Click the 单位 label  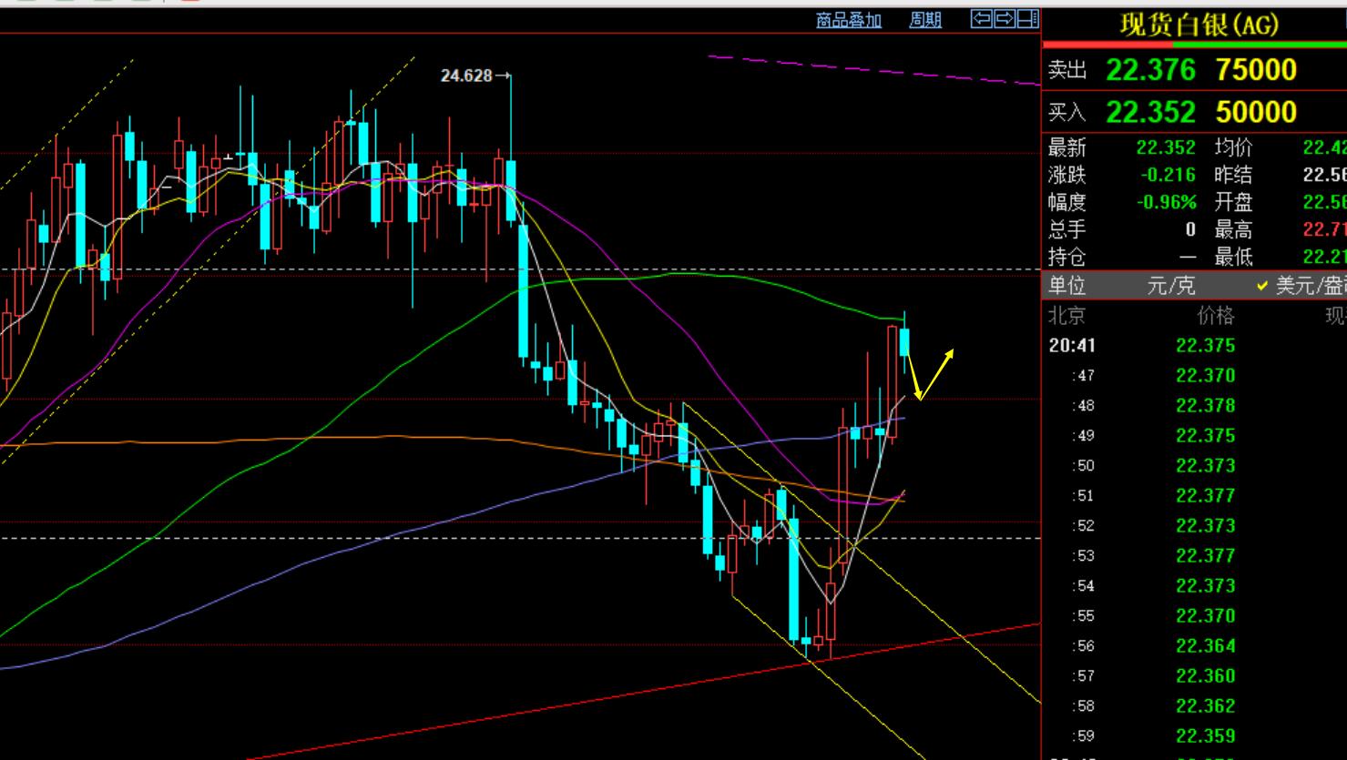(x=1067, y=286)
